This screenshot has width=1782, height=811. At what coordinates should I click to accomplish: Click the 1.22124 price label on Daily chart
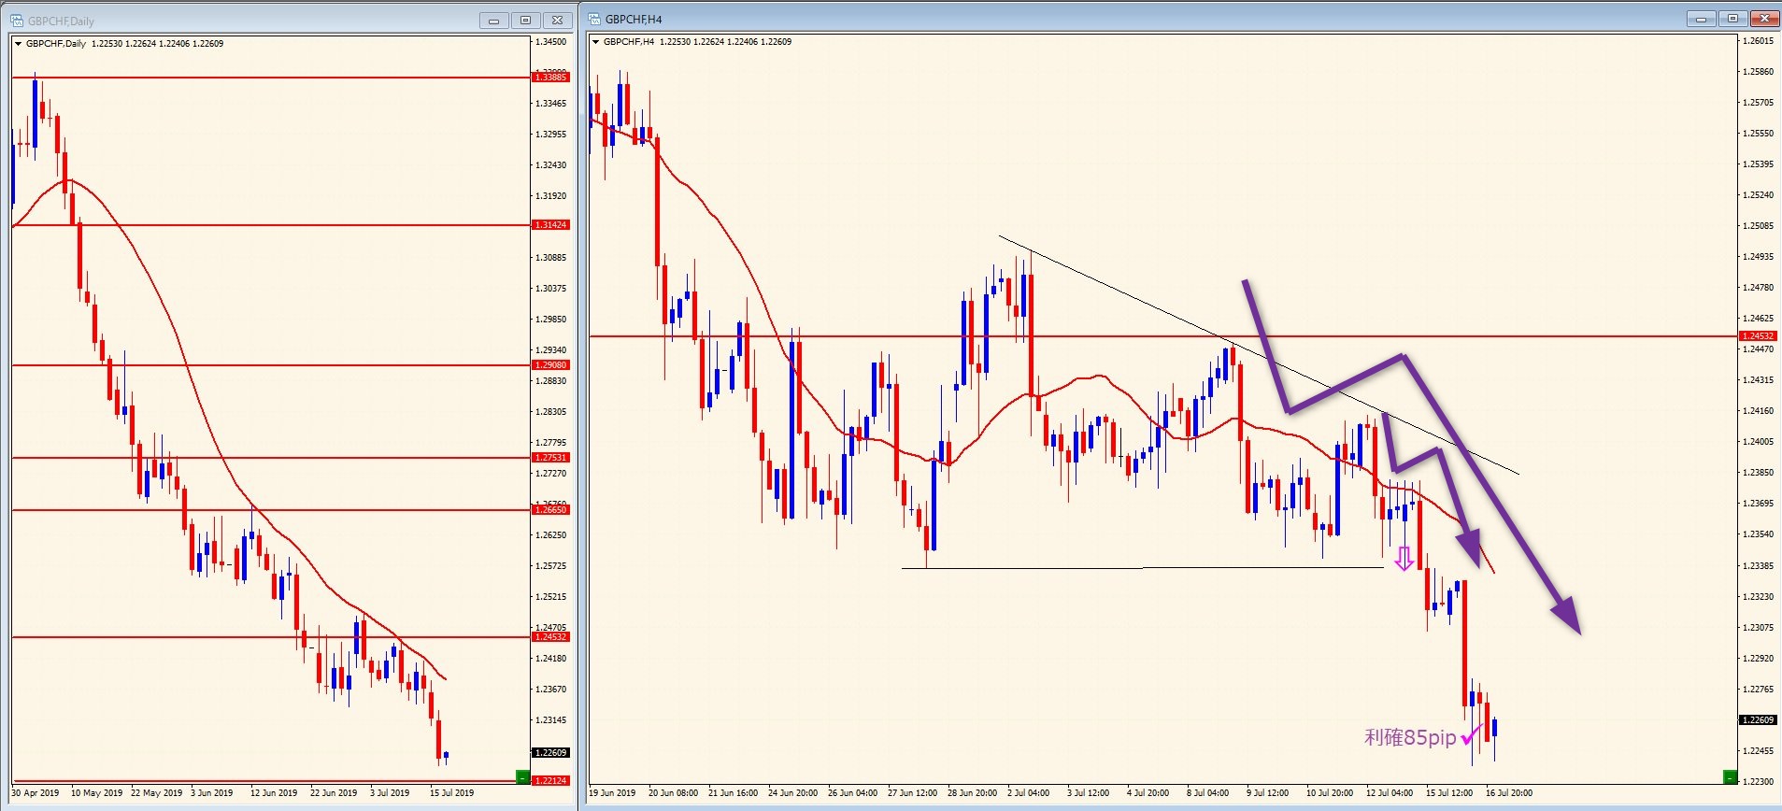[x=550, y=780]
